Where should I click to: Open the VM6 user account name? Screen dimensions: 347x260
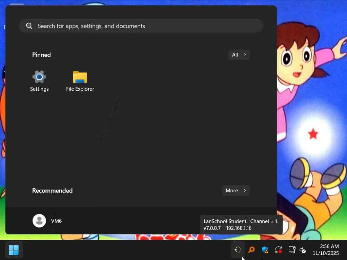[57, 221]
